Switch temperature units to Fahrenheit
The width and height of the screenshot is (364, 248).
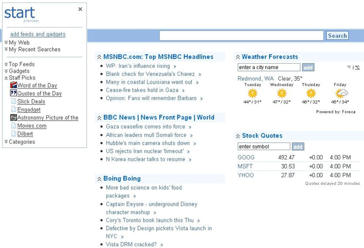point(349,67)
